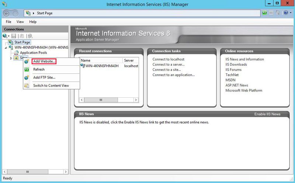Open the View menu
The image size is (295, 183).
[x=20, y=22]
